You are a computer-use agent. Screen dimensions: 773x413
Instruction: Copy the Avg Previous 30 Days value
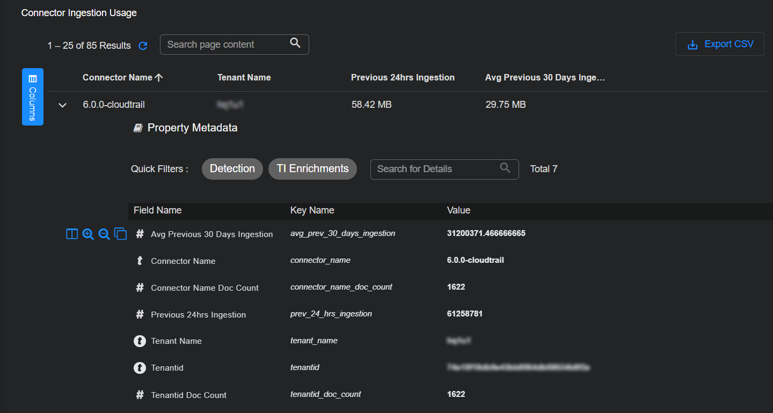[x=121, y=234]
